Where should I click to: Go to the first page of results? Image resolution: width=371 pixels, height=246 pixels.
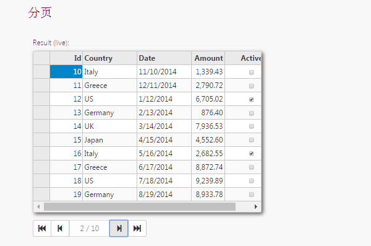[x=42, y=228]
